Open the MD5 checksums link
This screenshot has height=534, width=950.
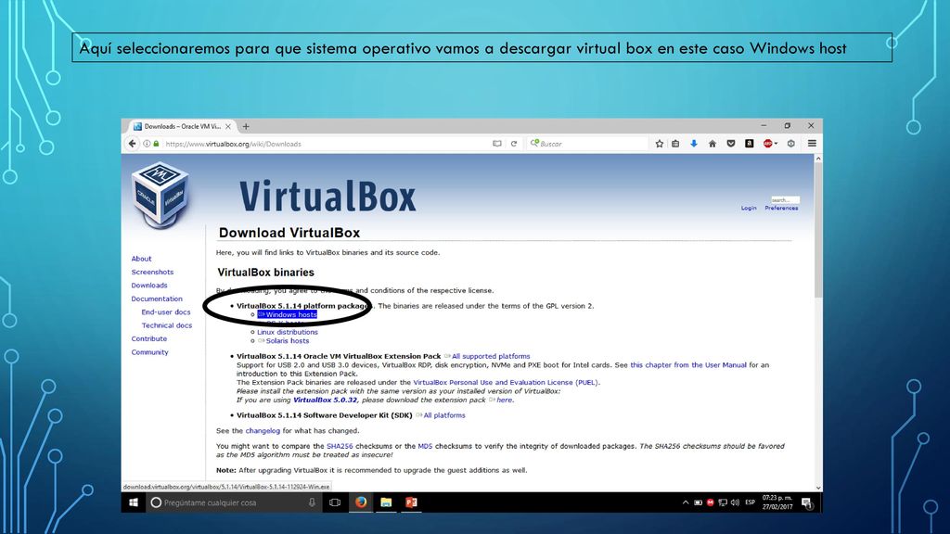(425, 446)
